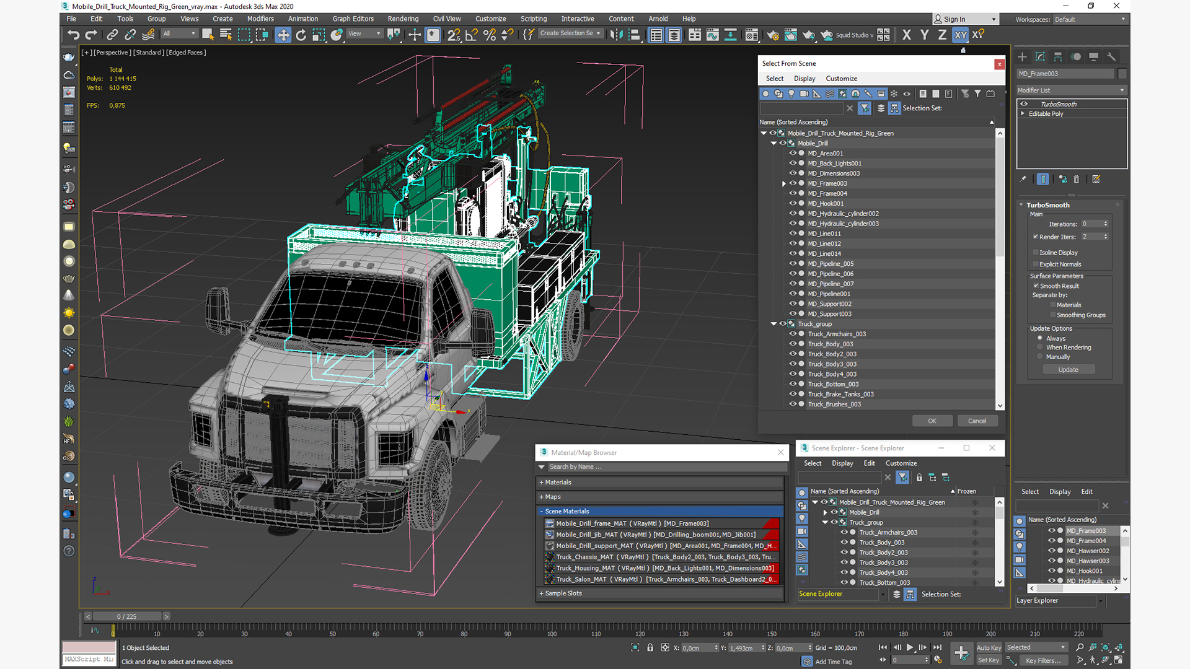Toggle visibility eye icon for MD_Frame003

tap(791, 183)
